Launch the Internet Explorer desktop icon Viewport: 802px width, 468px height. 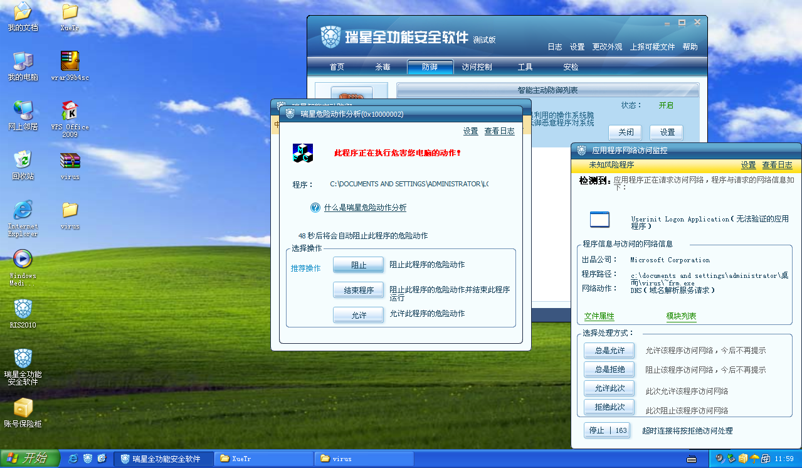[23, 218]
